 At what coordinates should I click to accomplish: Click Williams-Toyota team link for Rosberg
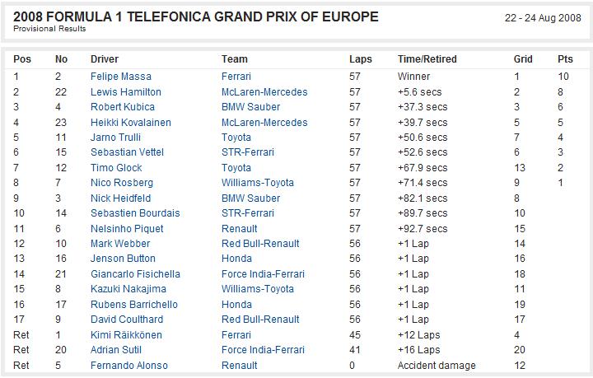pos(258,183)
